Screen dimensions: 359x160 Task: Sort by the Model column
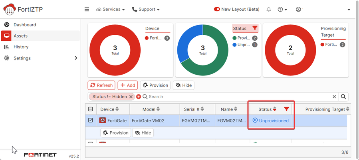coord(158,109)
